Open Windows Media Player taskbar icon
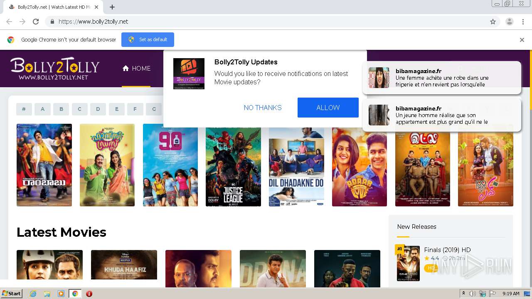This screenshot has width=532, height=299. point(61,294)
